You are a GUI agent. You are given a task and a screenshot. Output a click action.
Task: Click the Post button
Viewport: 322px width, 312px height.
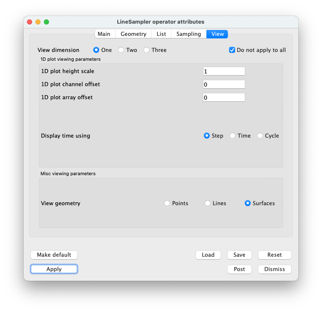(239, 269)
